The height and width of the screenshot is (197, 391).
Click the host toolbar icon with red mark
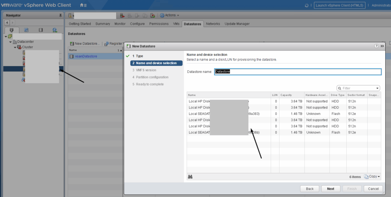click(122, 15)
